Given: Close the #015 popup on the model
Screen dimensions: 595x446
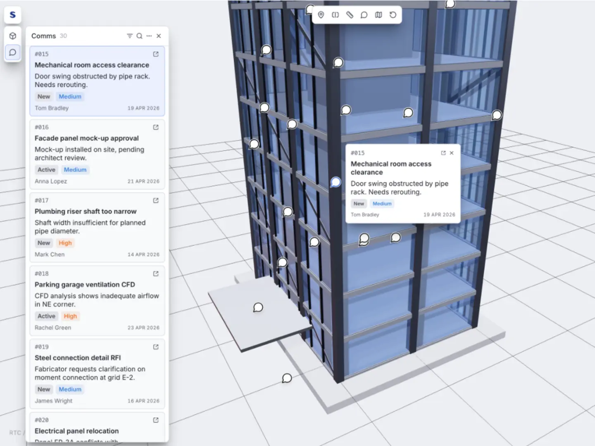Looking at the screenshot, I should 452,153.
